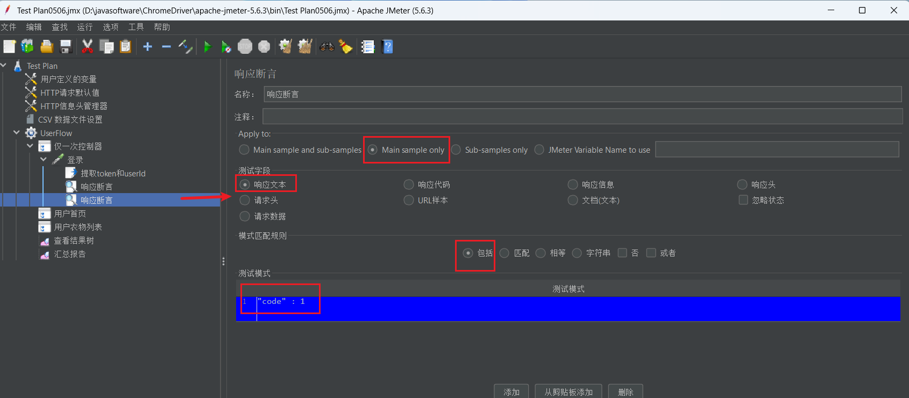Screen dimensions: 909x398
Task: Select the 包括 matching rule radio
Action: pyautogui.click(x=468, y=253)
